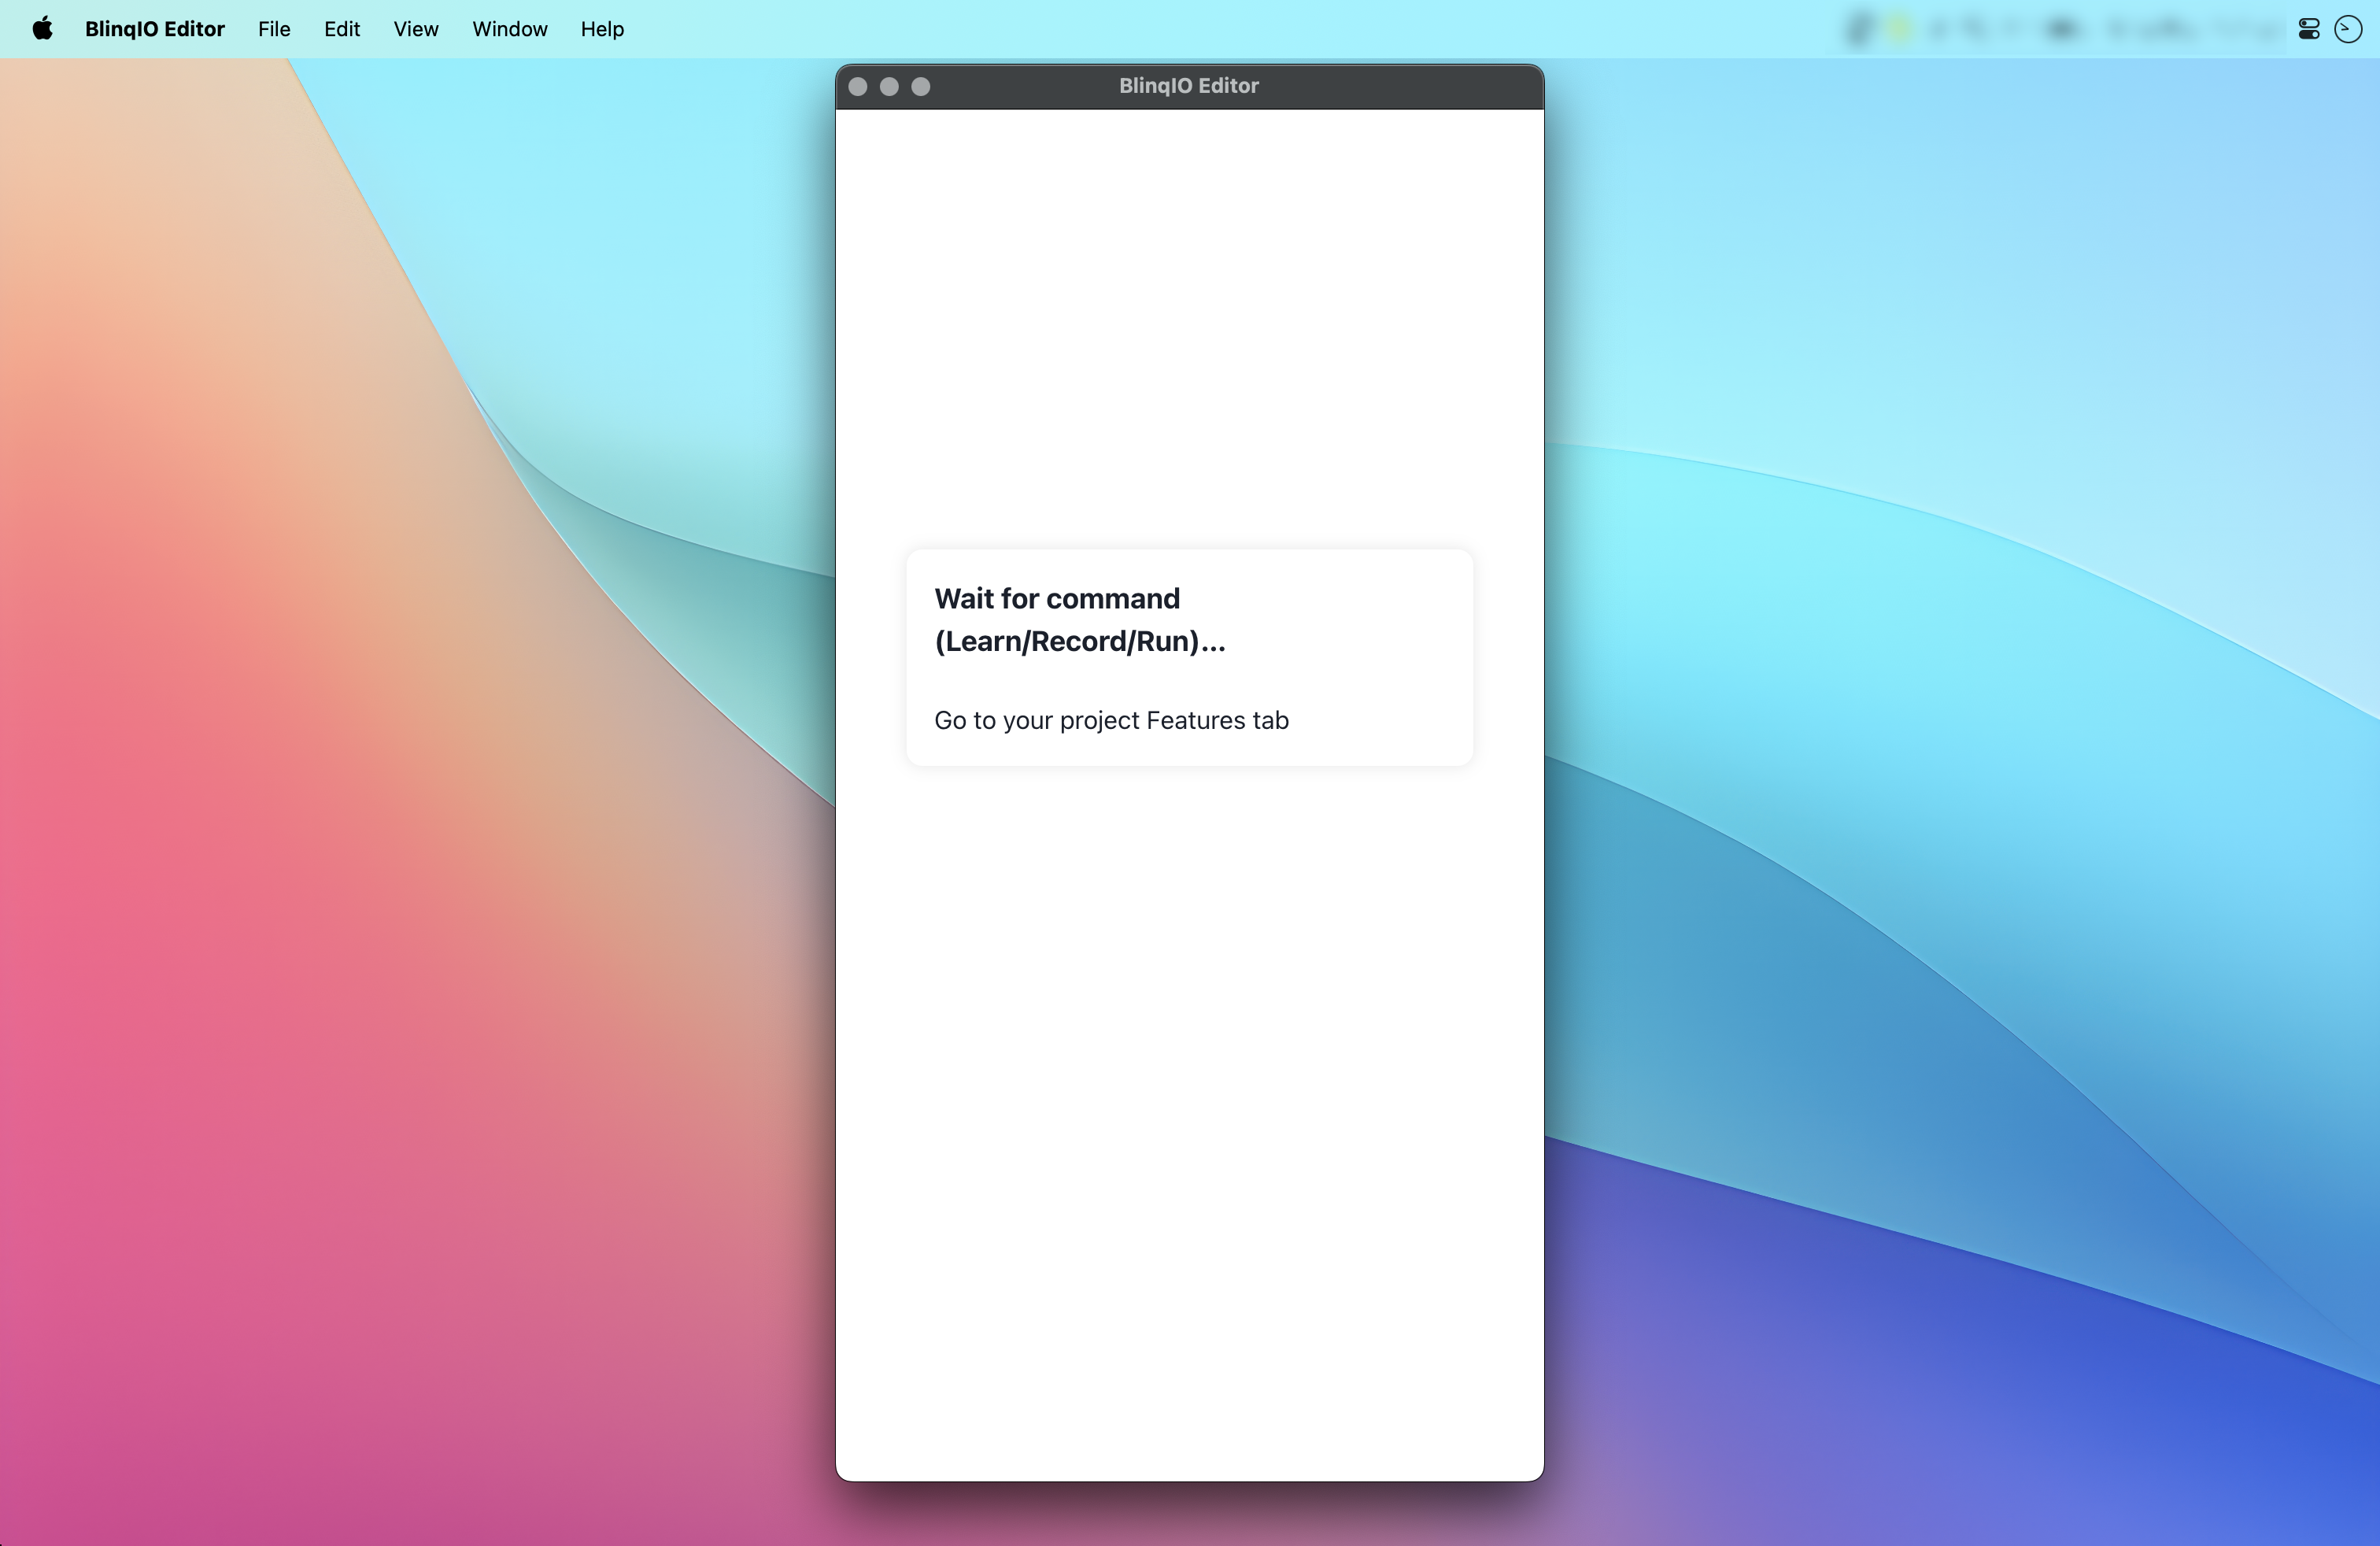The image size is (2380, 1546).
Task: Close the BlinqIO Editor window
Action: [858, 87]
